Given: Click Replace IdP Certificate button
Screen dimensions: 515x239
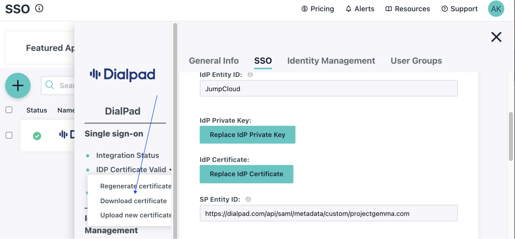Looking at the screenshot, I should pos(246,174).
